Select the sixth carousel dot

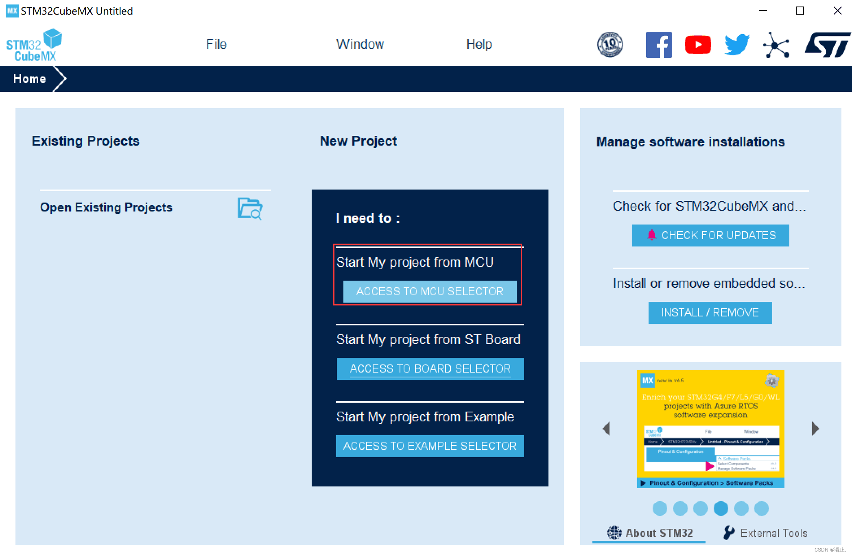[761, 508]
